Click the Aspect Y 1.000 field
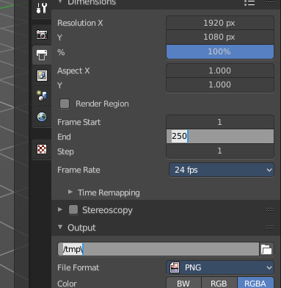The width and height of the screenshot is (281, 288). (220, 84)
